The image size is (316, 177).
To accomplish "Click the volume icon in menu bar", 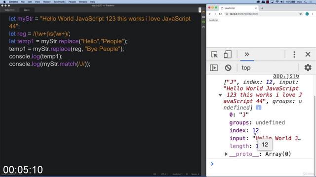I will click(x=282, y=2).
